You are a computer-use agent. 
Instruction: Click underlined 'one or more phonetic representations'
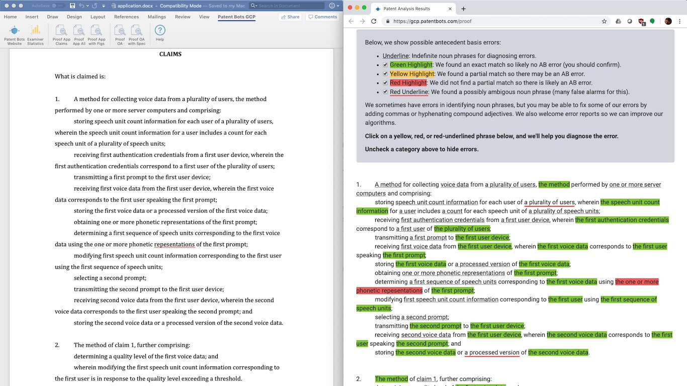point(453,273)
